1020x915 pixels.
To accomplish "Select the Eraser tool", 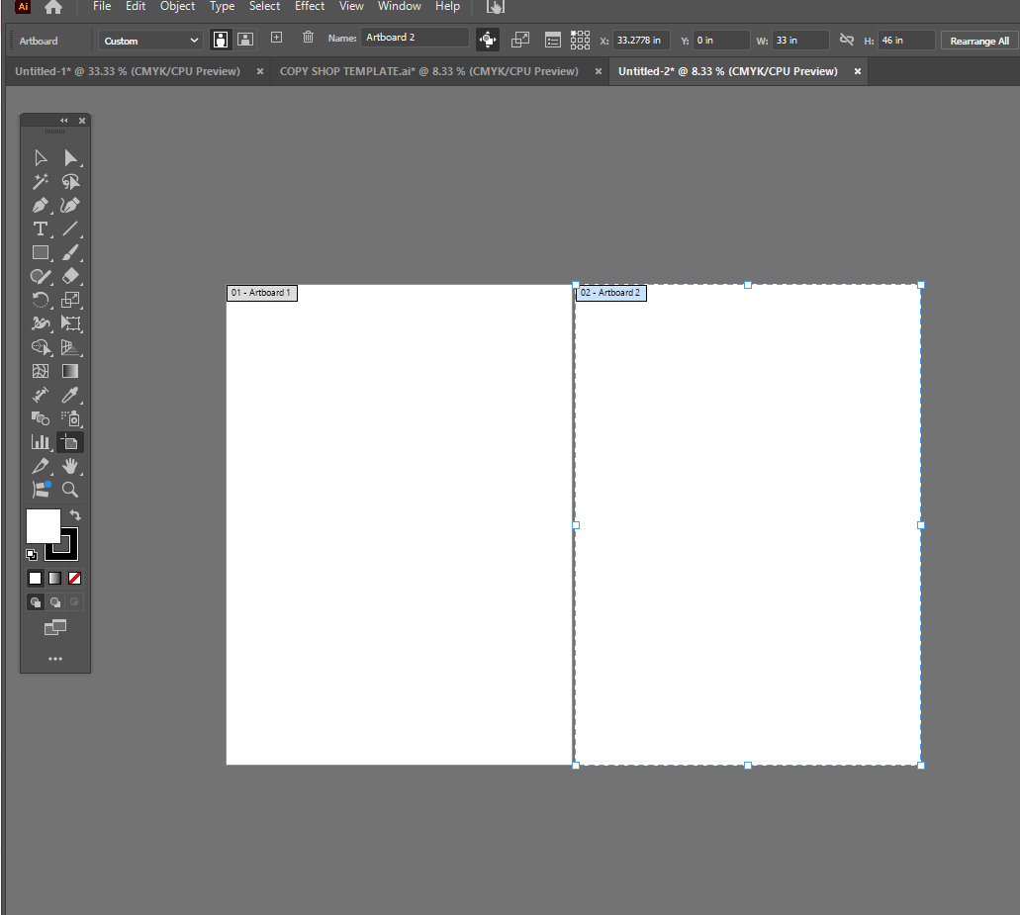I will coord(70,276).
